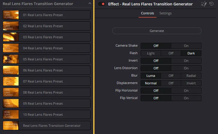Click the 02 Real Lens Flares Preset thumbnail
This screenshot has height=134, width=218.
[x=11, y=26]
